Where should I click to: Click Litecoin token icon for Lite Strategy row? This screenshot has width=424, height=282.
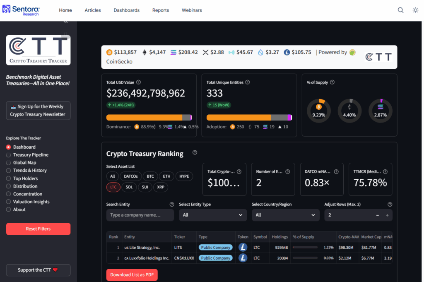pyautogui.click(x=243, y=247)
